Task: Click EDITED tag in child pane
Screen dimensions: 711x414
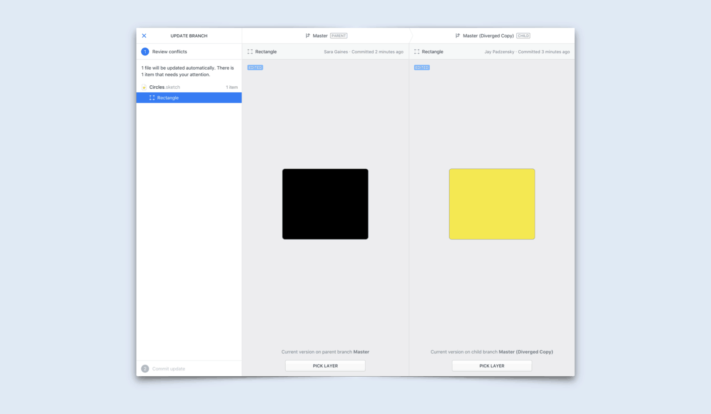Action: [422, 68]
